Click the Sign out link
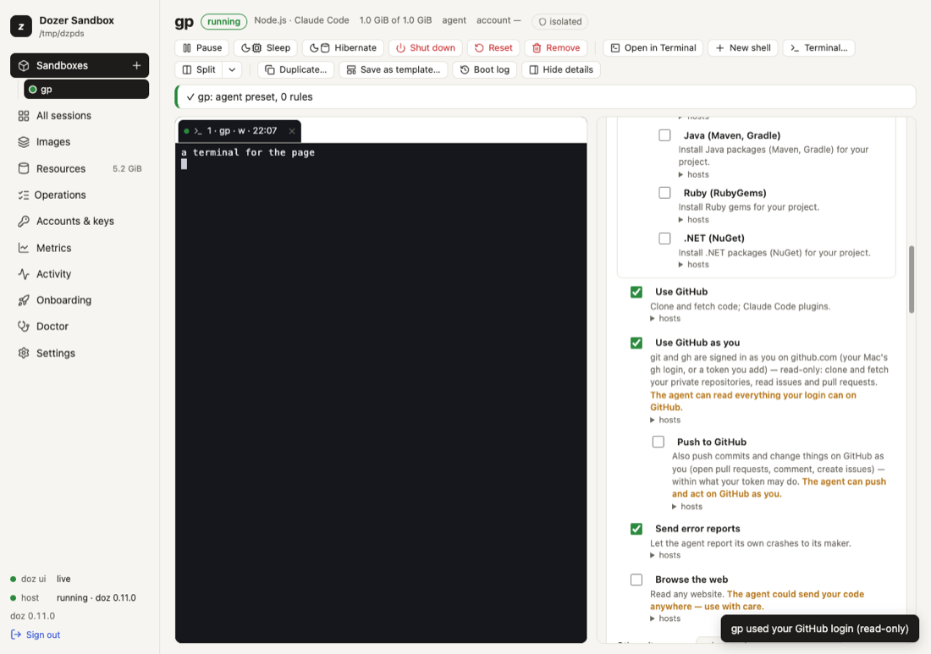Screen dimensions: 931x654 36,635
